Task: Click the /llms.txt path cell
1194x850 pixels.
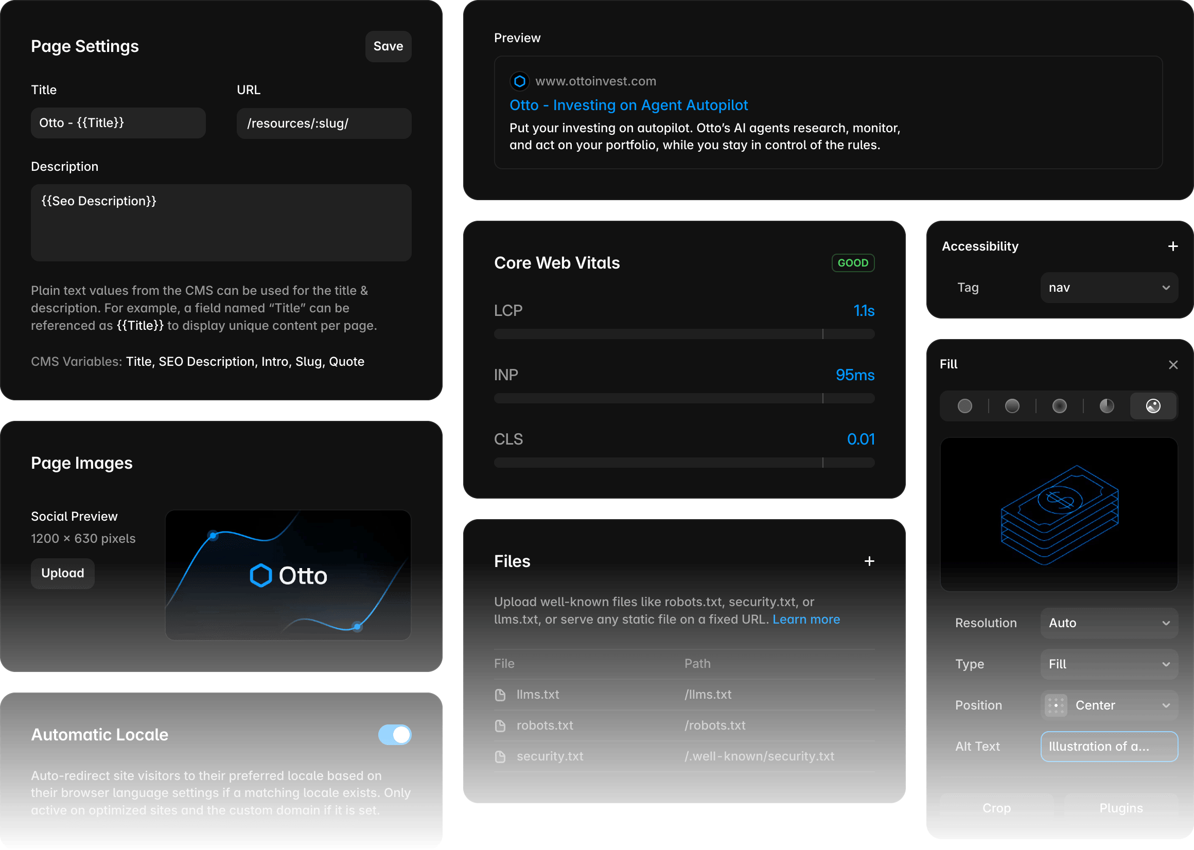Action: 708,695
